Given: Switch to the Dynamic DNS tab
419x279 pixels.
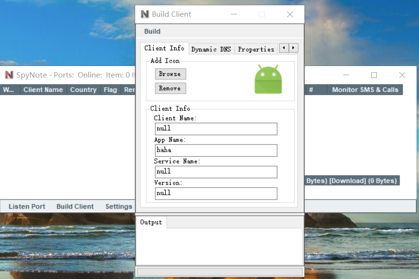Looking at the screenshot, I should (211, 49).
